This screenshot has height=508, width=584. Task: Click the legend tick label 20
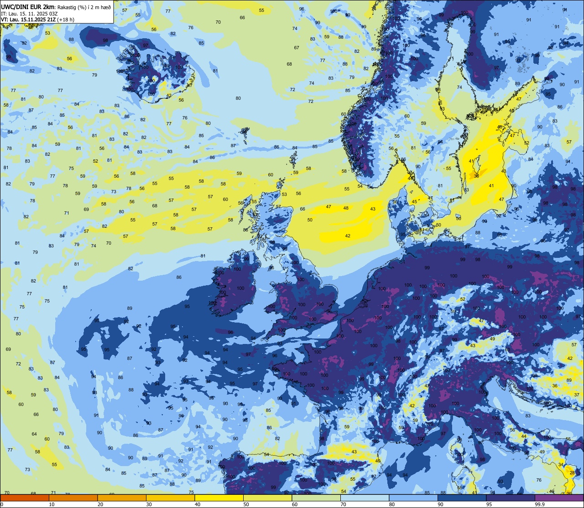pos(100,504)
